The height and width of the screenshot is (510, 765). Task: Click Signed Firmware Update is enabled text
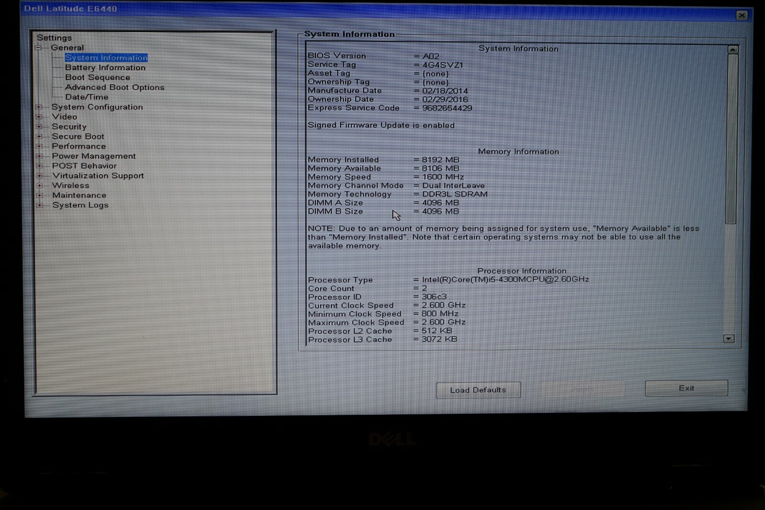[x=381, y=125]
